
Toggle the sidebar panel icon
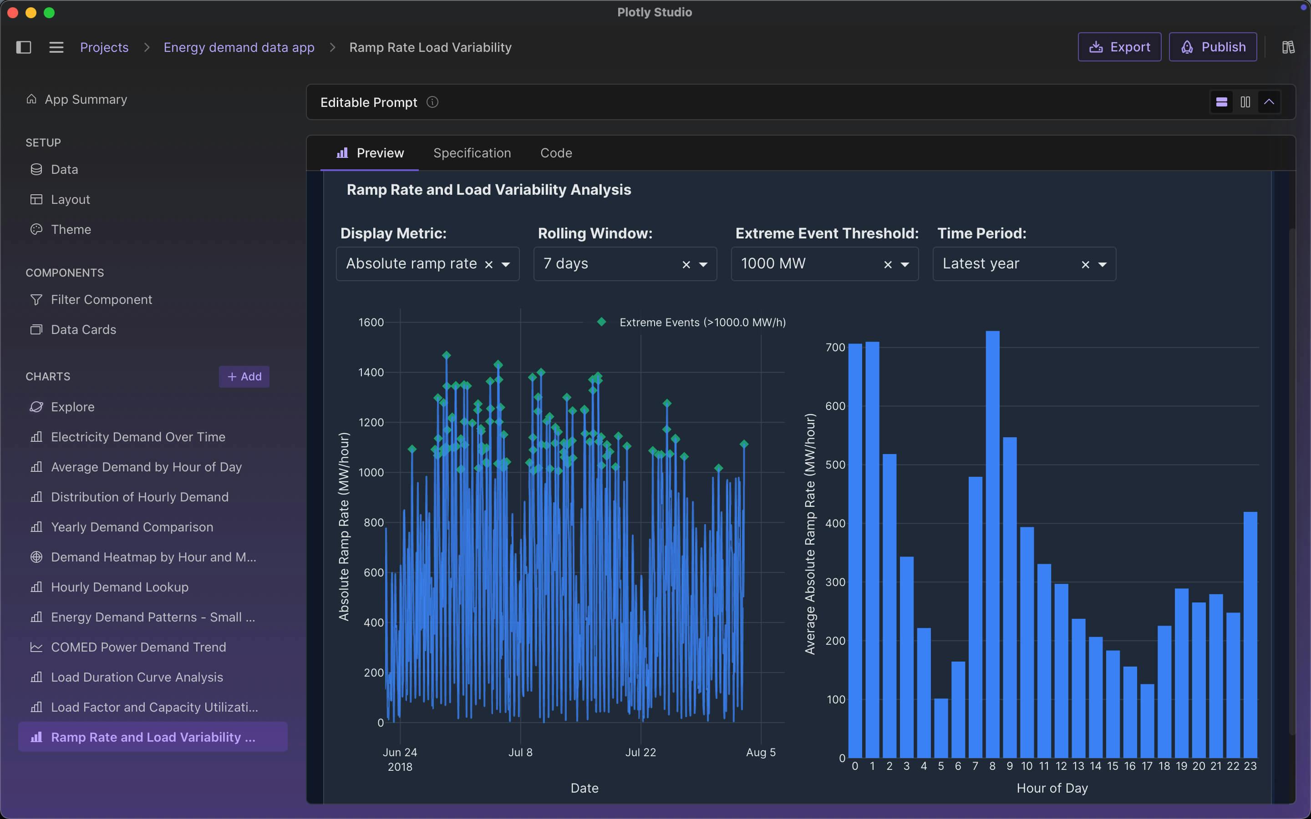[24, 48]
